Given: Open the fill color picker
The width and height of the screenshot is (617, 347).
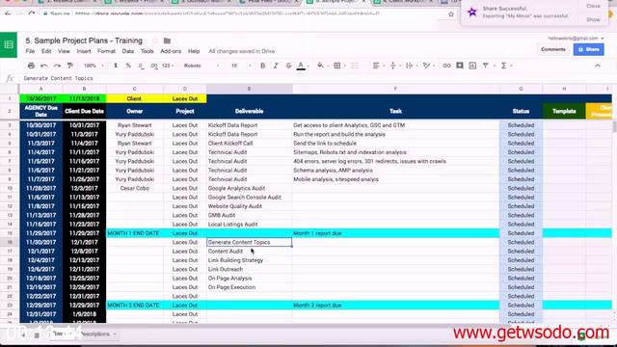Looking at the screenshot, I should [321, 66].
